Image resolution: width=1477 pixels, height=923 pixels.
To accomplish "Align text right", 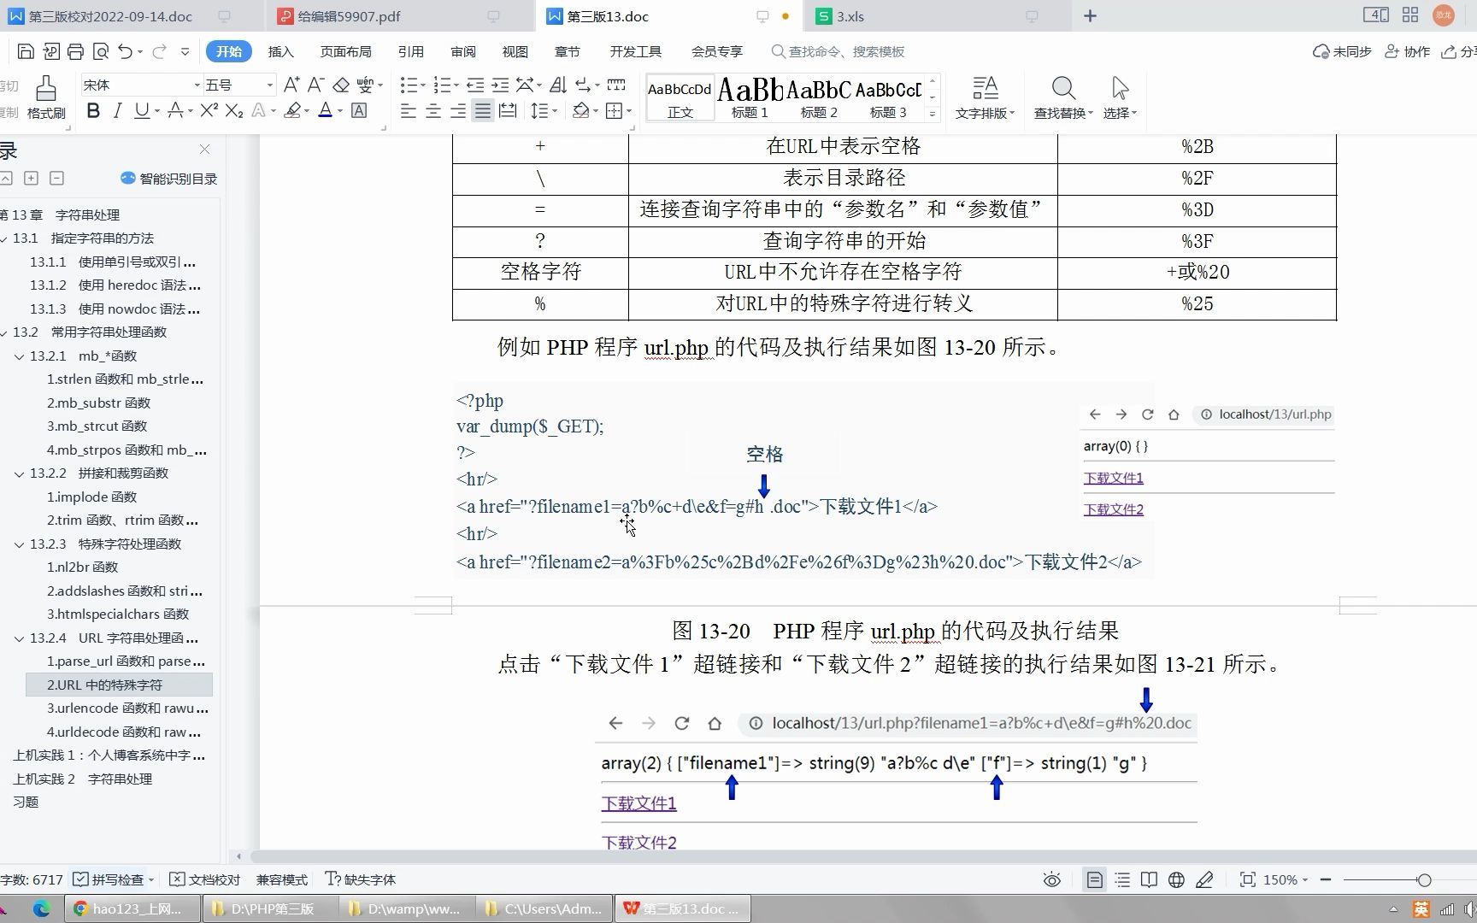I will [458, 111].
